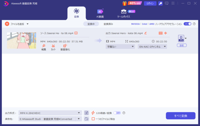Click the Intel label

145,24
